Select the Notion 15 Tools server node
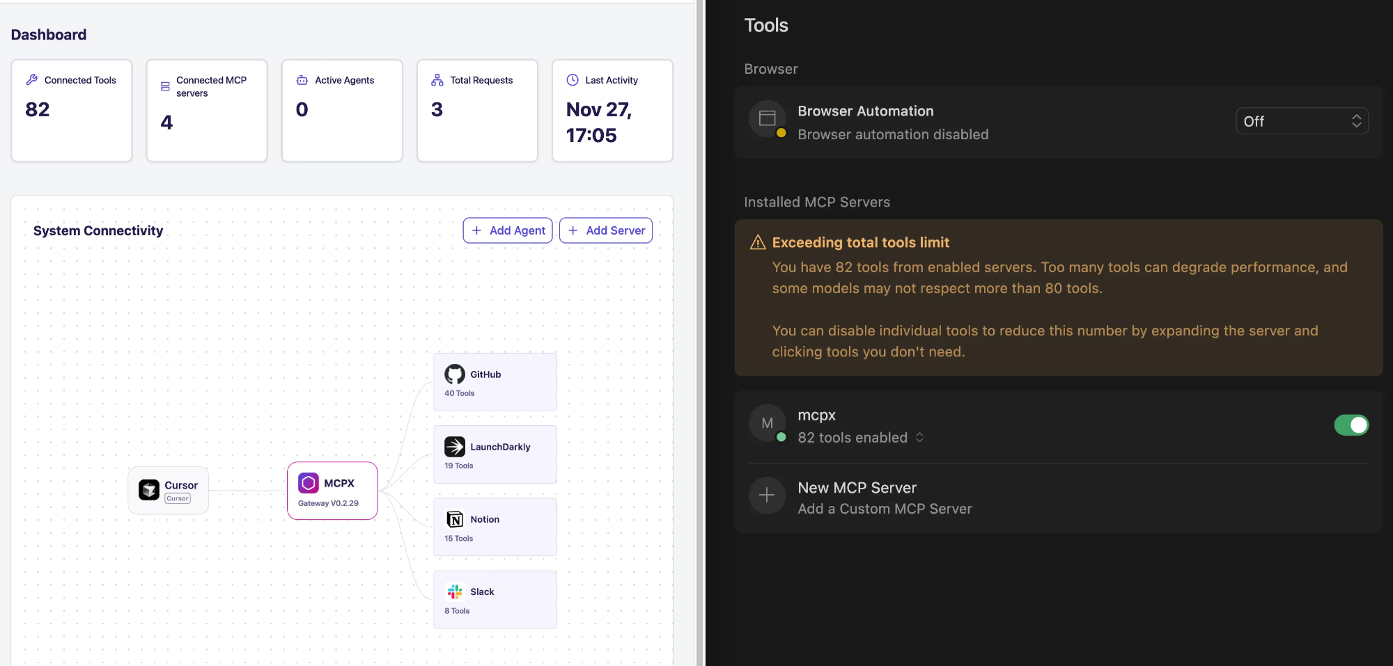The width and height of the screenshot is (1393, 666). tap(495, 527)
